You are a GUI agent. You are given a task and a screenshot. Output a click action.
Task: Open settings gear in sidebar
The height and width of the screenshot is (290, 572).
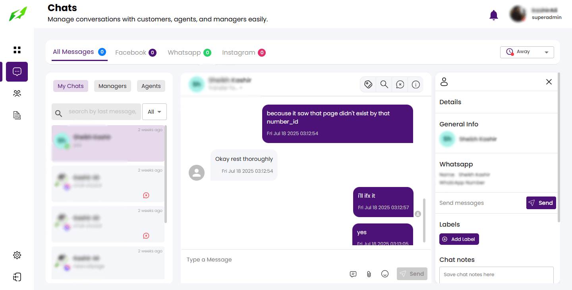coord(17,255)
